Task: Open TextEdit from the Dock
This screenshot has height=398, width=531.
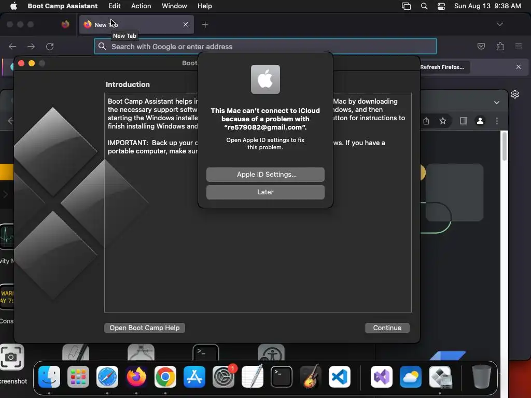Action: click(x=253, y=377)
